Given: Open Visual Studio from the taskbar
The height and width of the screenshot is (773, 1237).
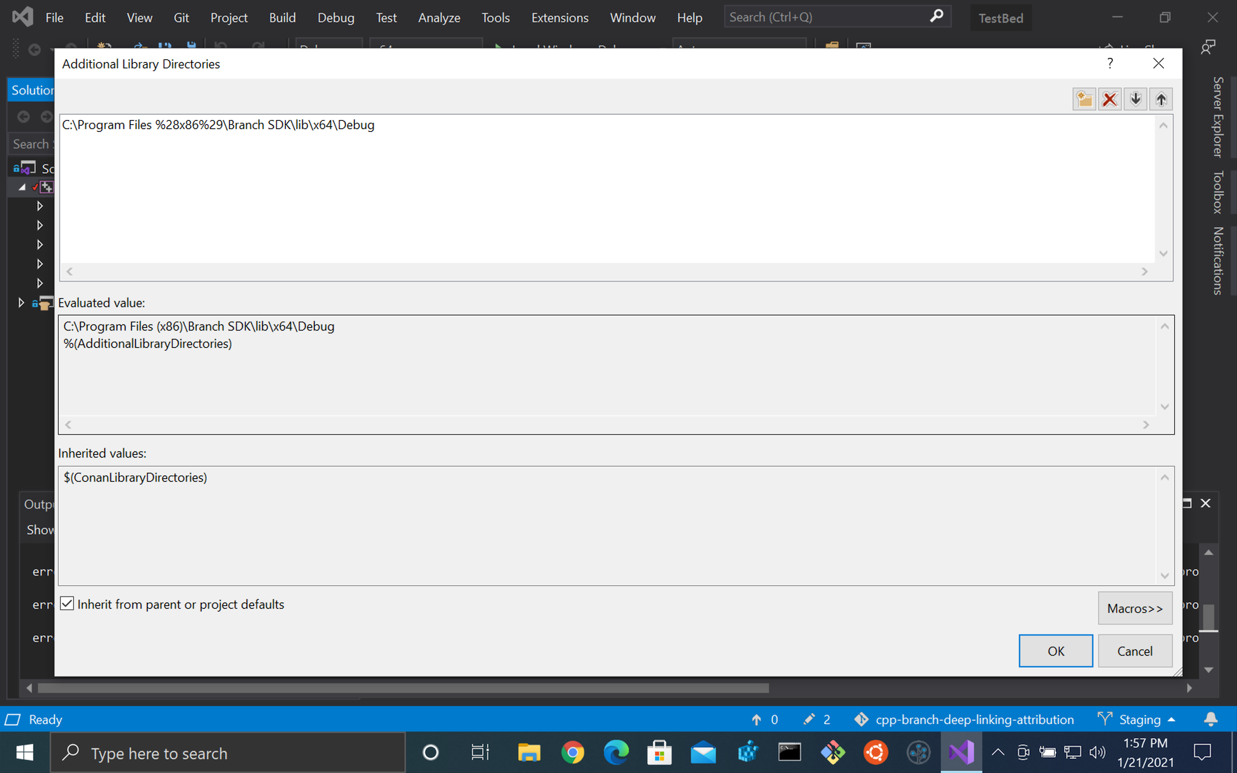Looking at the screenshot, I should [961, 752].
